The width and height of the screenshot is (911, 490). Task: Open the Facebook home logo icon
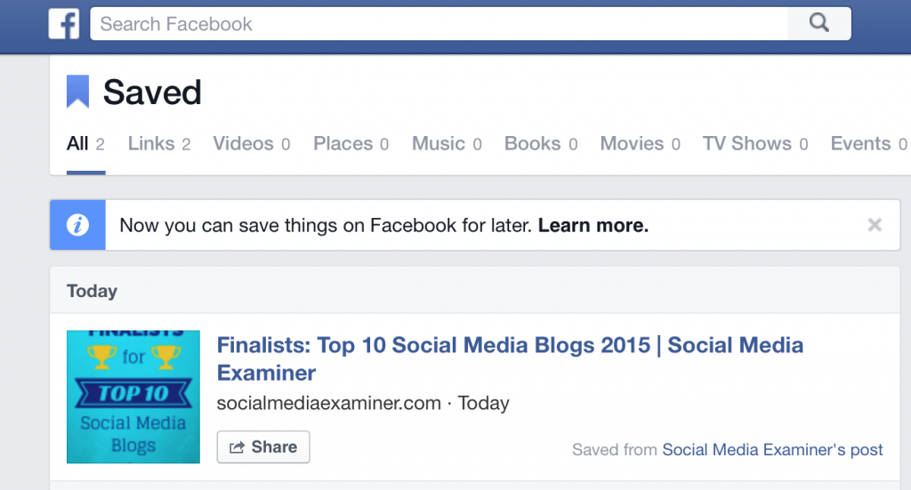[x=64, y=24]
